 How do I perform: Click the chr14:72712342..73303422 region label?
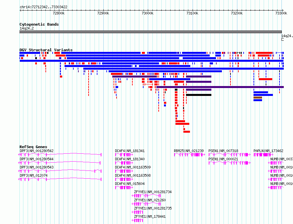[43, 7]
